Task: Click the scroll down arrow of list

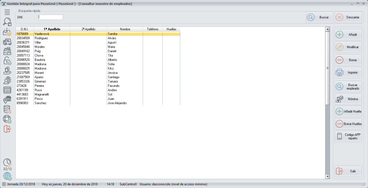Action: tap(327, 176)
